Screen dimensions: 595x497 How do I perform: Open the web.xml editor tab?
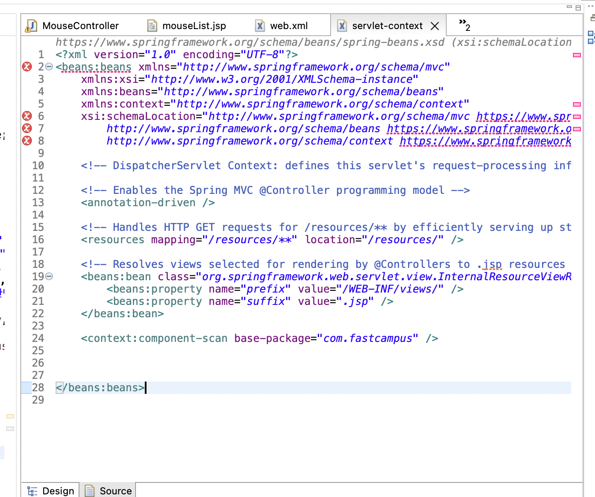click(x=282, y=26)
